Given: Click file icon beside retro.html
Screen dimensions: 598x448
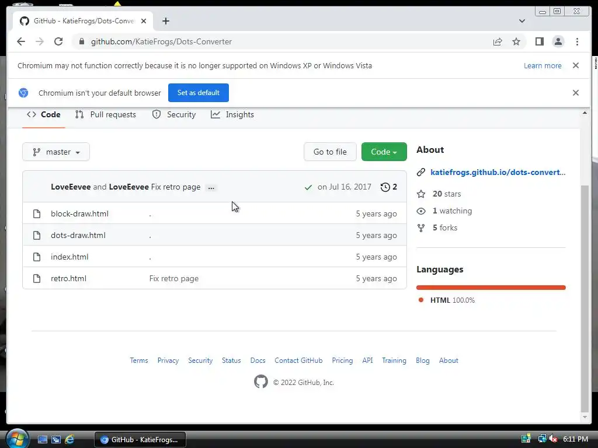Looking at the screenshot, I should [37, 278].
